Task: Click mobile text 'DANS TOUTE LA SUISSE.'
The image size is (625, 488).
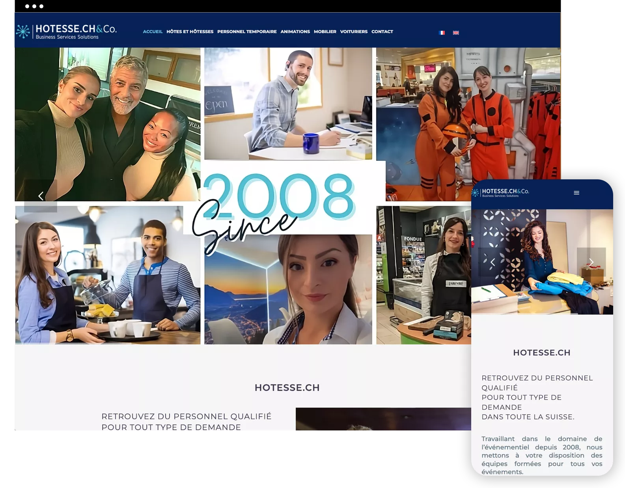Action: 528,417
